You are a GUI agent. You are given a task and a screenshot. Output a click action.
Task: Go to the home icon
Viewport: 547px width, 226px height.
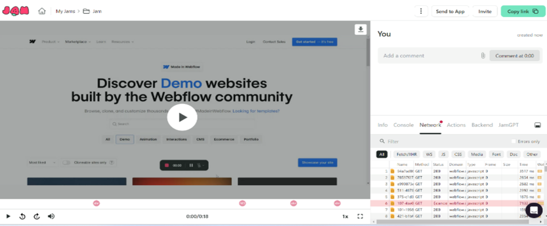pos(42,11)
